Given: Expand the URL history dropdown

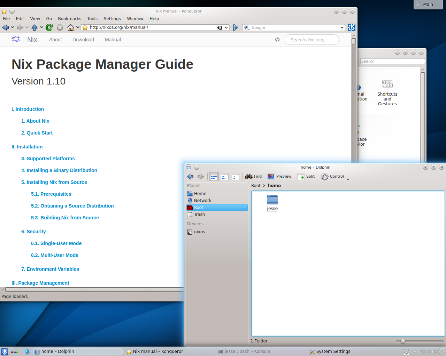Looking at the screenshot, I should (x=226, y=27).
